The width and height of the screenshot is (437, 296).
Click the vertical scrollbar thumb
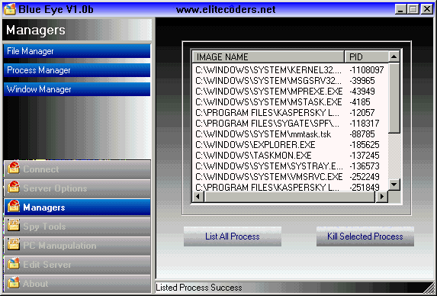click(x=394, y=98)
